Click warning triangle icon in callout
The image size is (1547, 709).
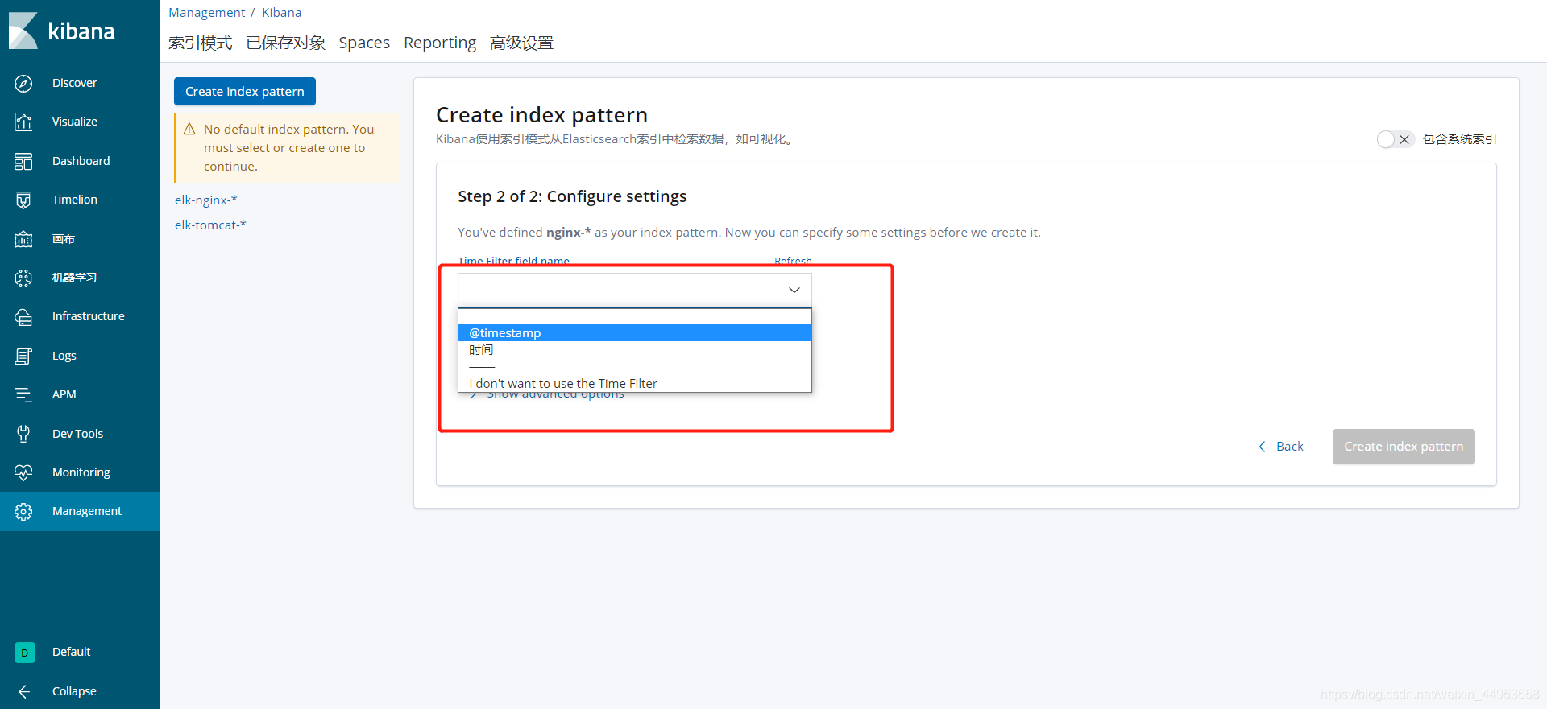pos(190,130)
